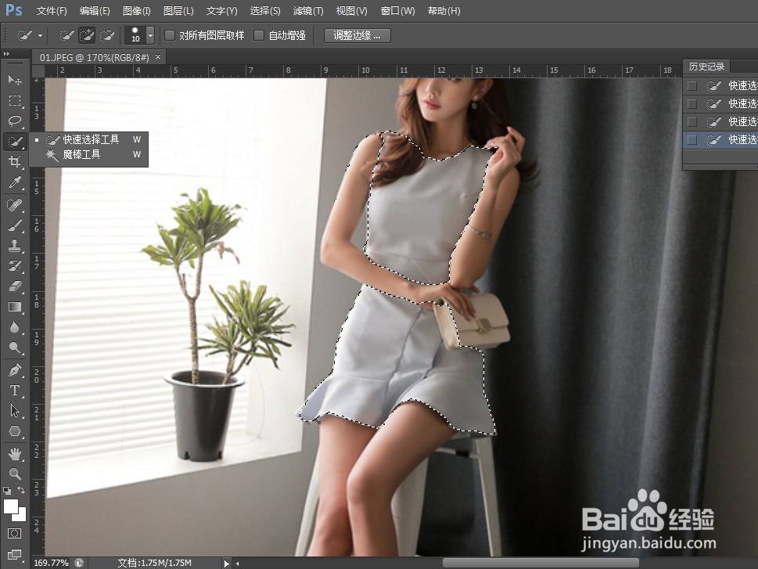The image size is (758, 569).
Task: Select the first 快速选择 history state
Action: pos(720,86)
